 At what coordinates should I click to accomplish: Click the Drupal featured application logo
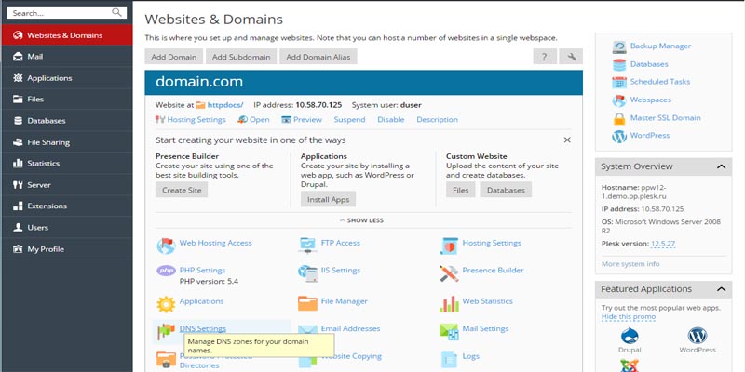[x=630, y=336]
